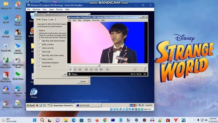Open File Explorer from the Windows taskbar
Screen dimensions: 218x123
click(x=66, y=120)
